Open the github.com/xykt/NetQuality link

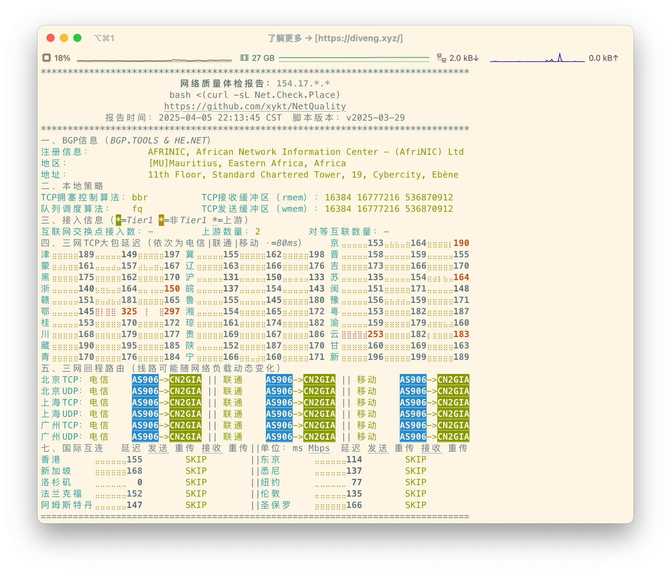[255, 106]
